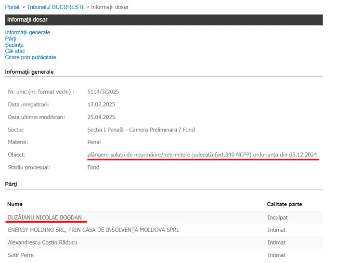
Task: Open the Portal breadcrumb link
Action: click(x=12, y=7)
